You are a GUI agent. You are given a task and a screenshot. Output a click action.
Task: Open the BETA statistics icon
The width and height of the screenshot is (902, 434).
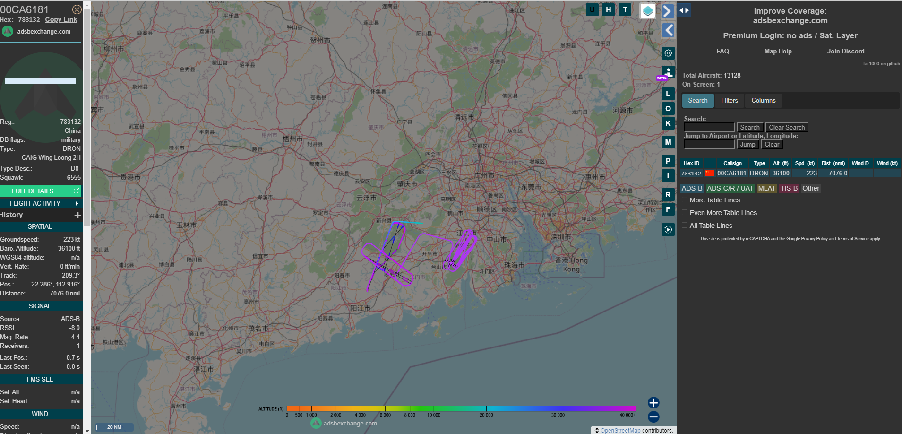click(668, 73)
